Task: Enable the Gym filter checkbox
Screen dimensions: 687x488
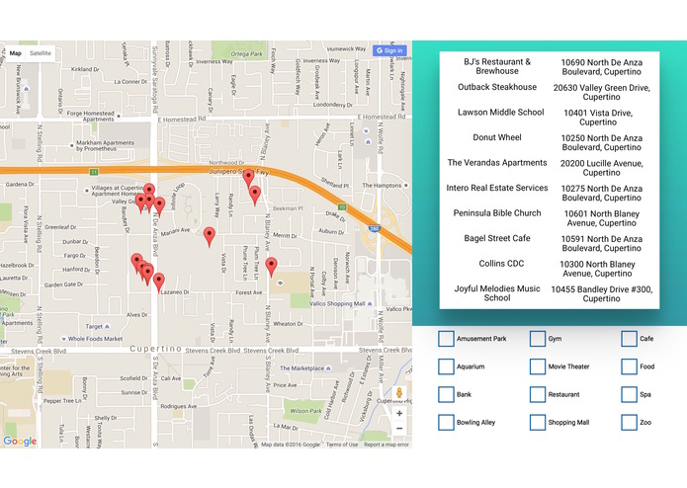Action: tap(538, 339)
